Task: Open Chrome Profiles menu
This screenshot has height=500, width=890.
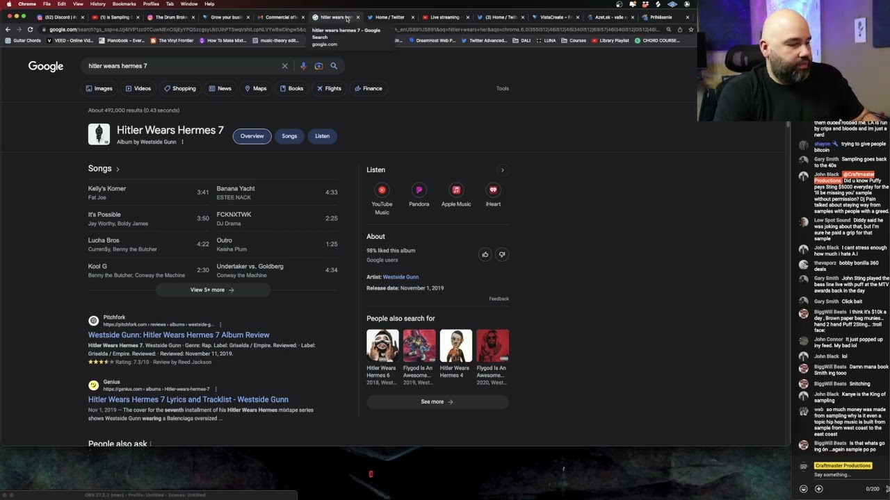Action: (151, 4)
